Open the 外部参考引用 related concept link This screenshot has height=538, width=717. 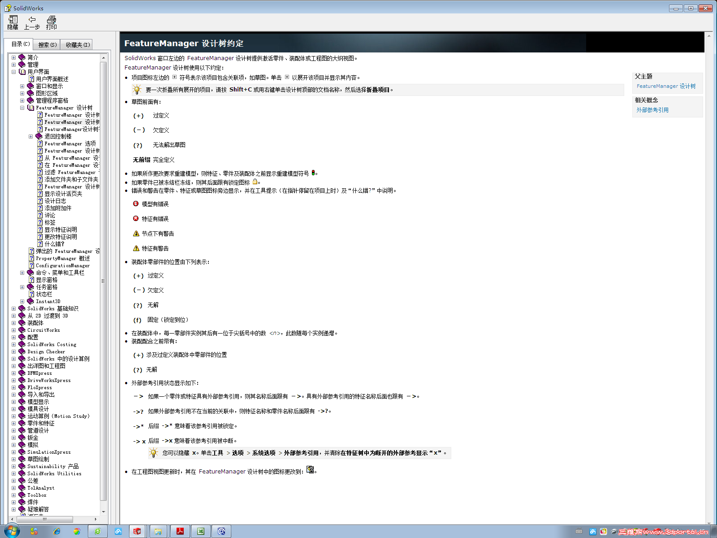652,110
